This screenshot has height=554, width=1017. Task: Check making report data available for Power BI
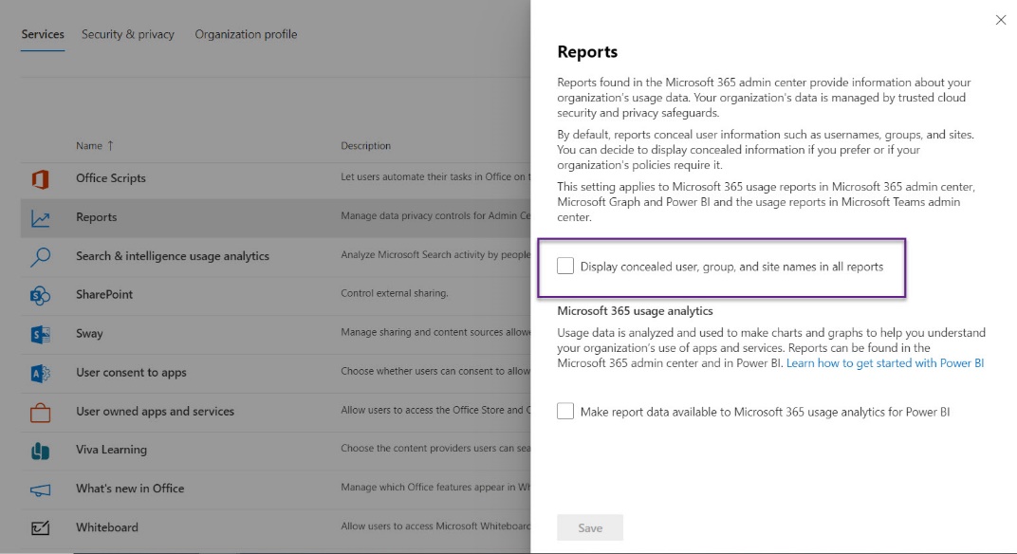(x=564, y=411)
